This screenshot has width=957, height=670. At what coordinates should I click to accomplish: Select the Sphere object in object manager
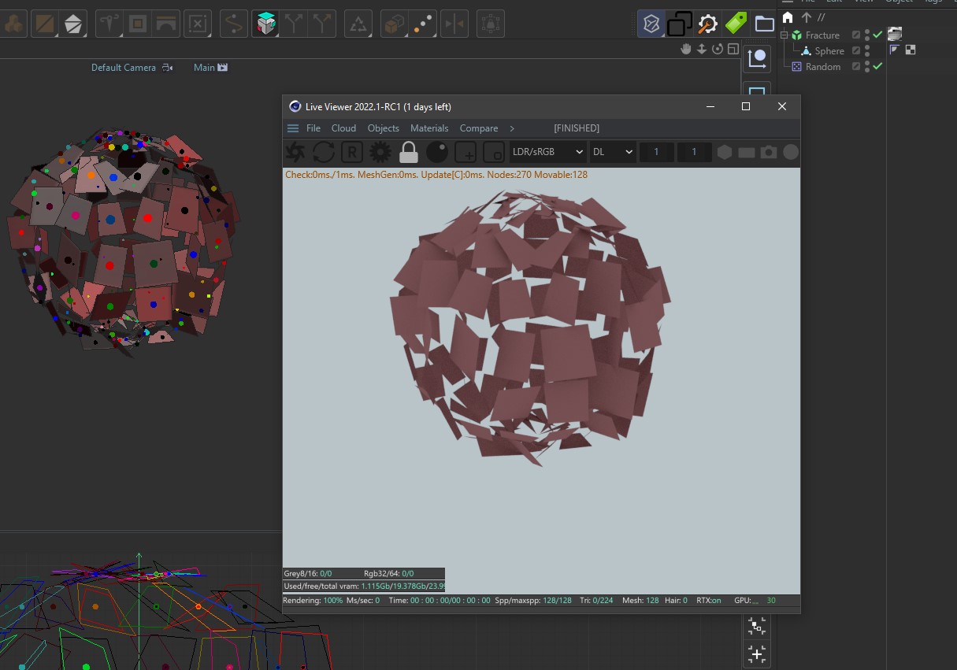click(x=829, y=51)
